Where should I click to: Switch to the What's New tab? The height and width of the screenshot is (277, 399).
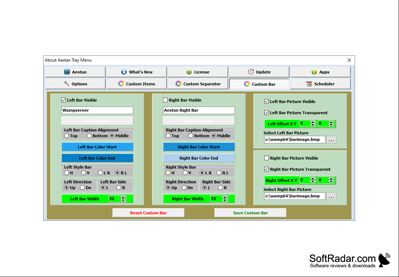coord(137,72)
